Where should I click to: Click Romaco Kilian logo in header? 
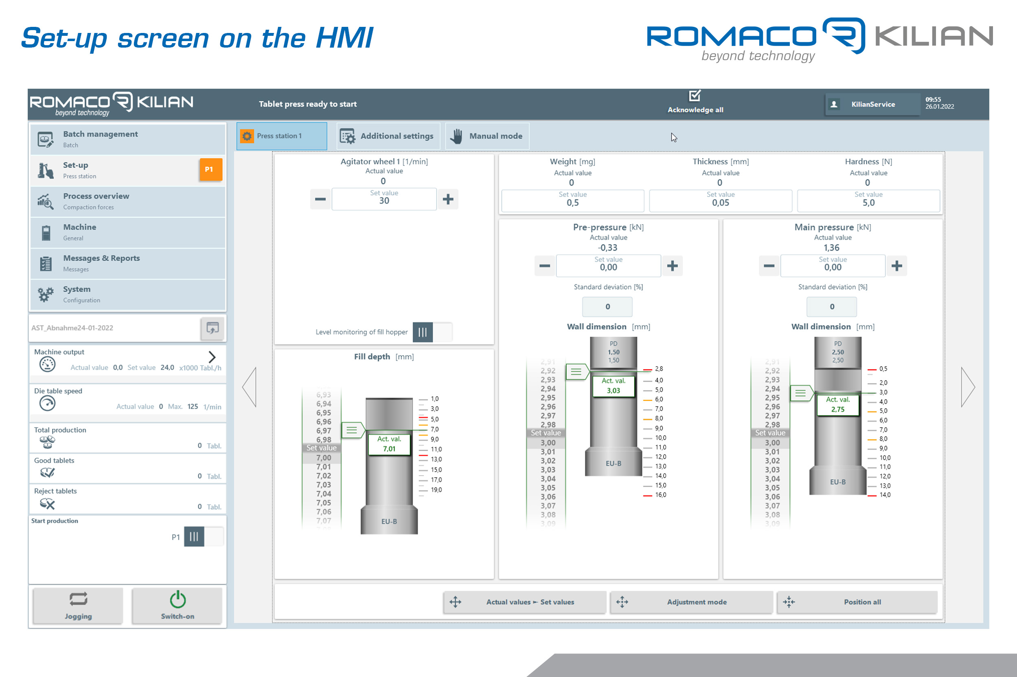[x=111, y=104]
